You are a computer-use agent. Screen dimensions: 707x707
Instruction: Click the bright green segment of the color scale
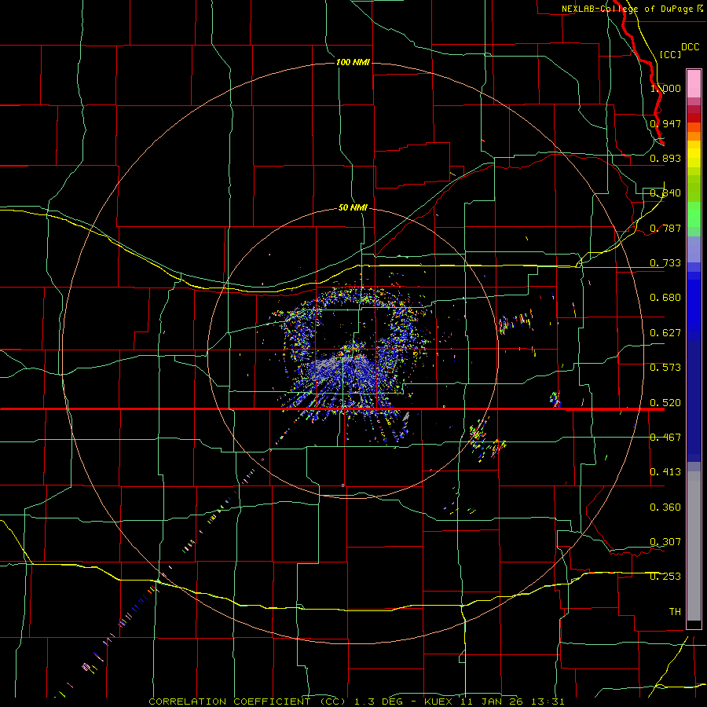click(694, 214)
